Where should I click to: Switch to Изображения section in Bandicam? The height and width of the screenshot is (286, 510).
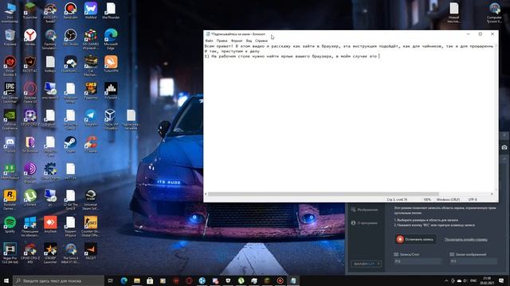(x=365, y=210)
